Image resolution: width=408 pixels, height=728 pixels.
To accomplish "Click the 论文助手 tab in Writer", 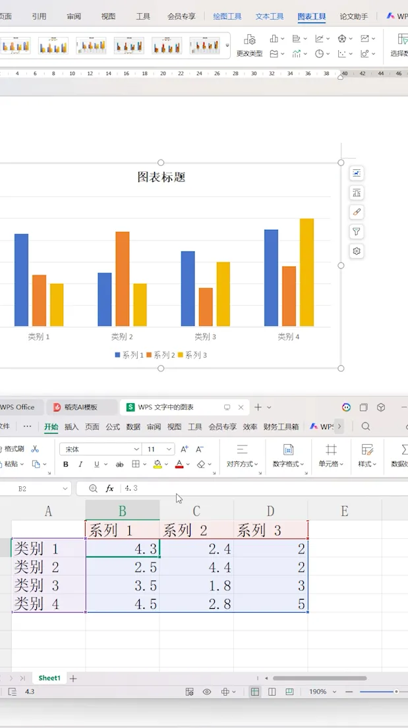I will pos(354,16).
